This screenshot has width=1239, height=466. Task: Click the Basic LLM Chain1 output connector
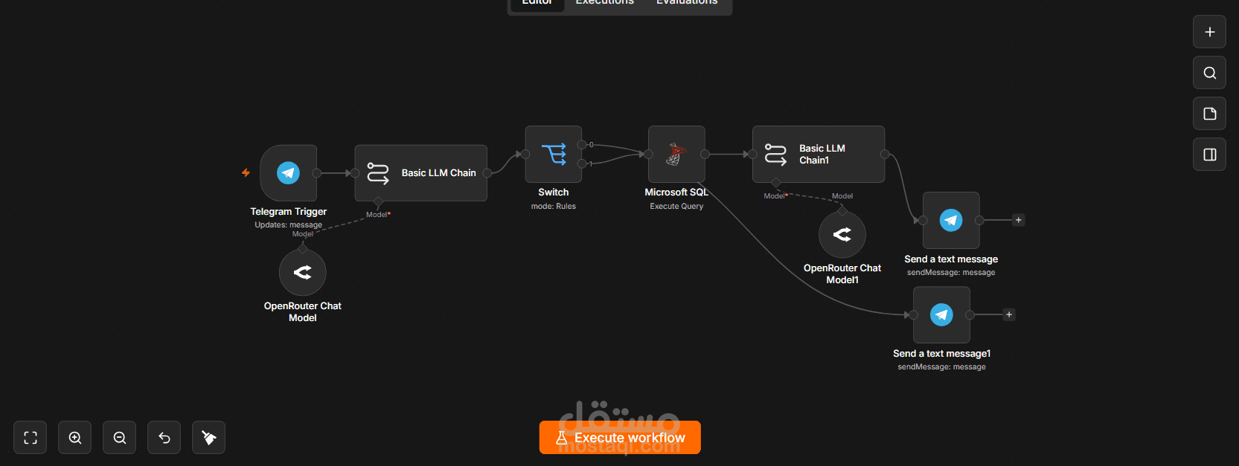coord(885,154)
